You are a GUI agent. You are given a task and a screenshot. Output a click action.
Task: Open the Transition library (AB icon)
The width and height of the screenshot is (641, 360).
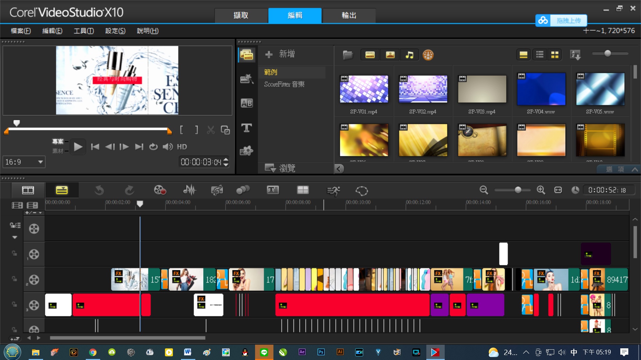tap(247, 103)
